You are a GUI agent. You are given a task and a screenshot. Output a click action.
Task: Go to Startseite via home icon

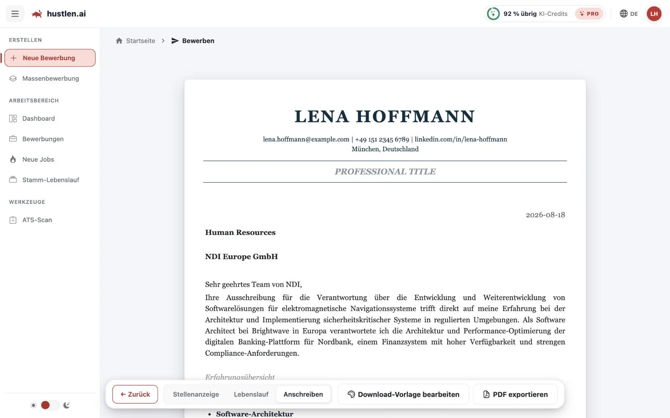(x=119, y=41)
